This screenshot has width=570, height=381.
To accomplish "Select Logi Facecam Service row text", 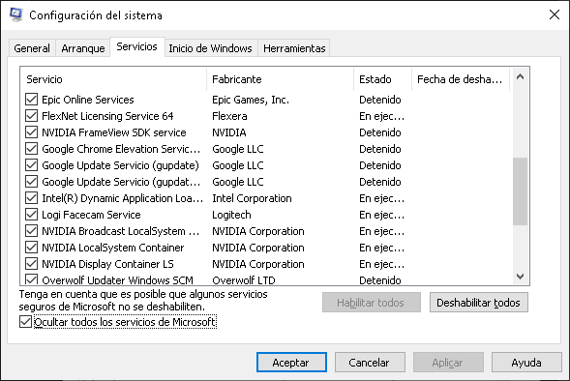I will (91, 215).
